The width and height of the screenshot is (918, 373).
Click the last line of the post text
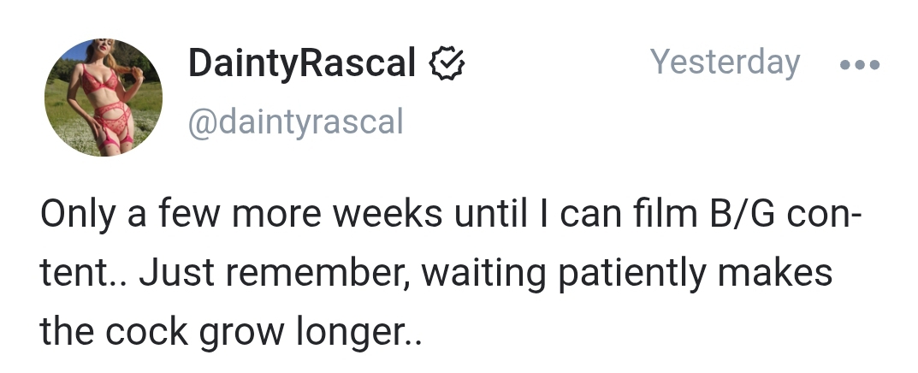[231, 330]
